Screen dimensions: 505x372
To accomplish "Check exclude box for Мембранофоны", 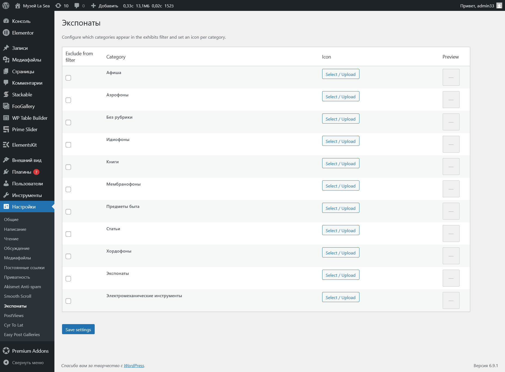I will 68,189.
